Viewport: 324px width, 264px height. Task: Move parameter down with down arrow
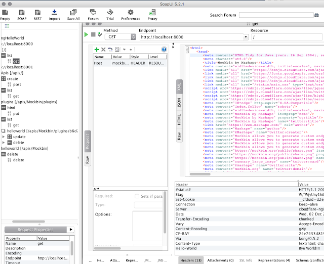124,50
